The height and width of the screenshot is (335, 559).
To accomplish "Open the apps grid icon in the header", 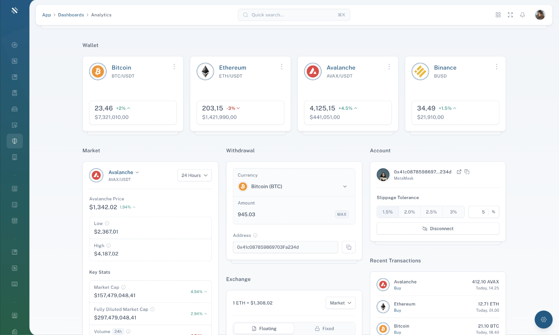I will [x=498, y=15].
